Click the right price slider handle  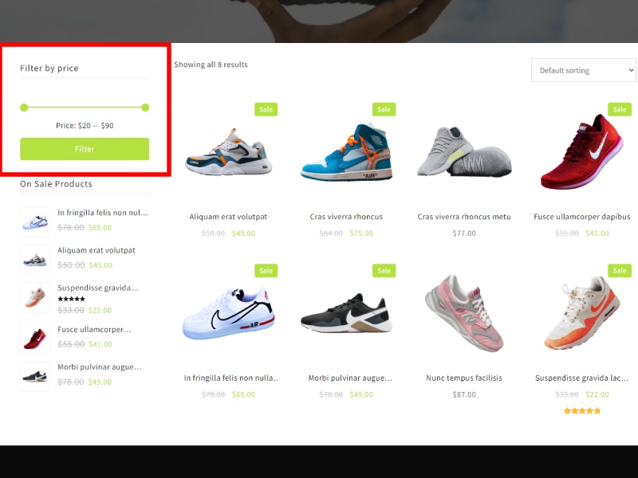145,108
